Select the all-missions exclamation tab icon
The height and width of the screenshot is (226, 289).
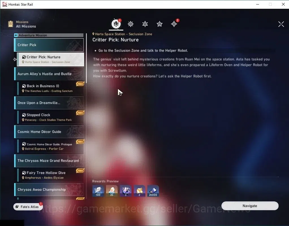pyautogui.click(x=116, y=24)
